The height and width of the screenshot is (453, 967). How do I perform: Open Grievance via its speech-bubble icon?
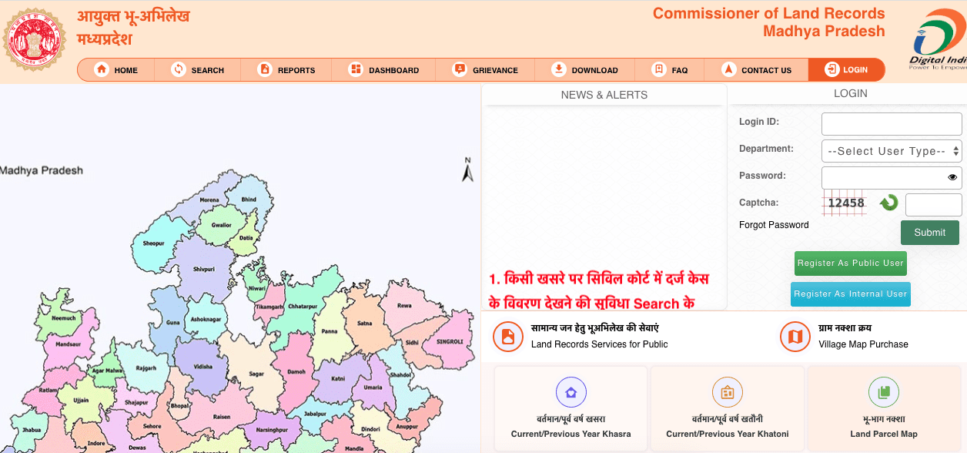point(462,69)
